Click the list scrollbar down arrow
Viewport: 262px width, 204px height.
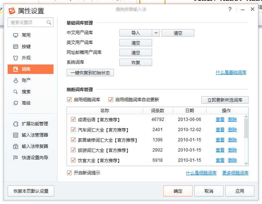click(246, 164)
